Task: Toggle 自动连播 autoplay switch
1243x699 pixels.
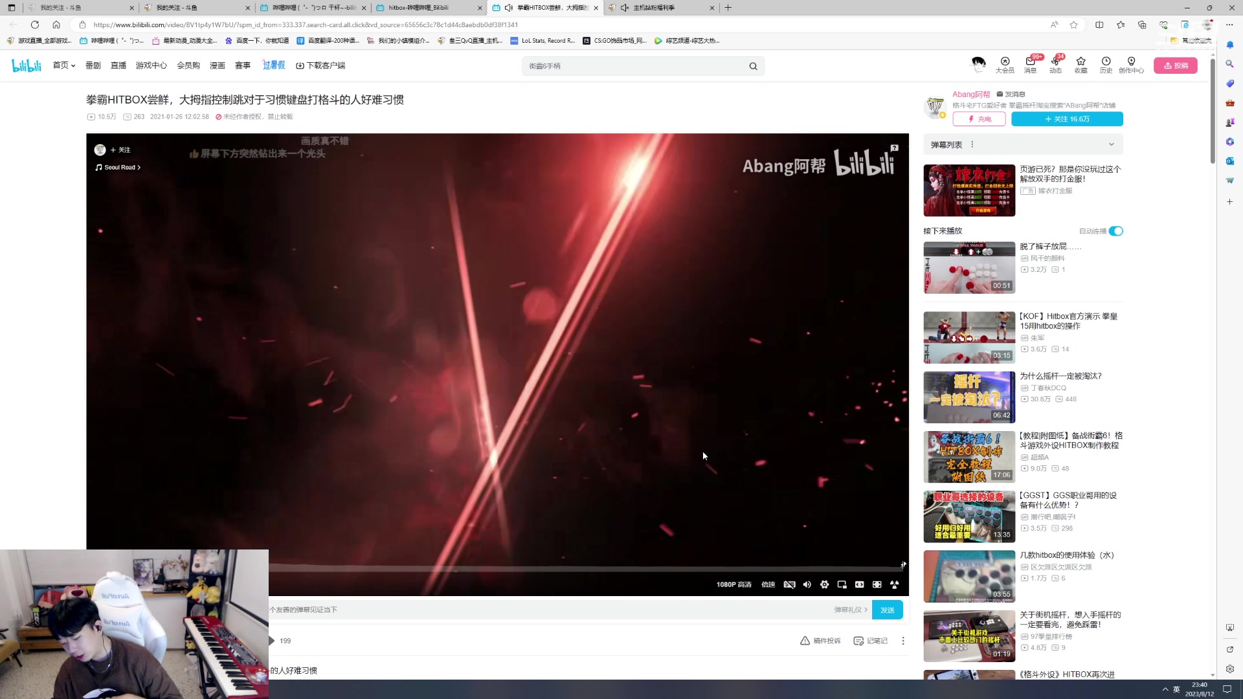Action: pos(1115,231)
